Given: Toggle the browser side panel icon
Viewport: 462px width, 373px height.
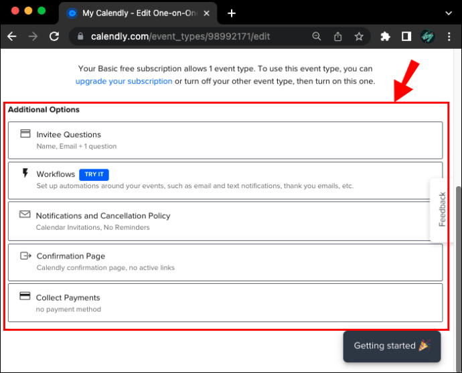Looking at the screenshot, I should pos(406,37).
